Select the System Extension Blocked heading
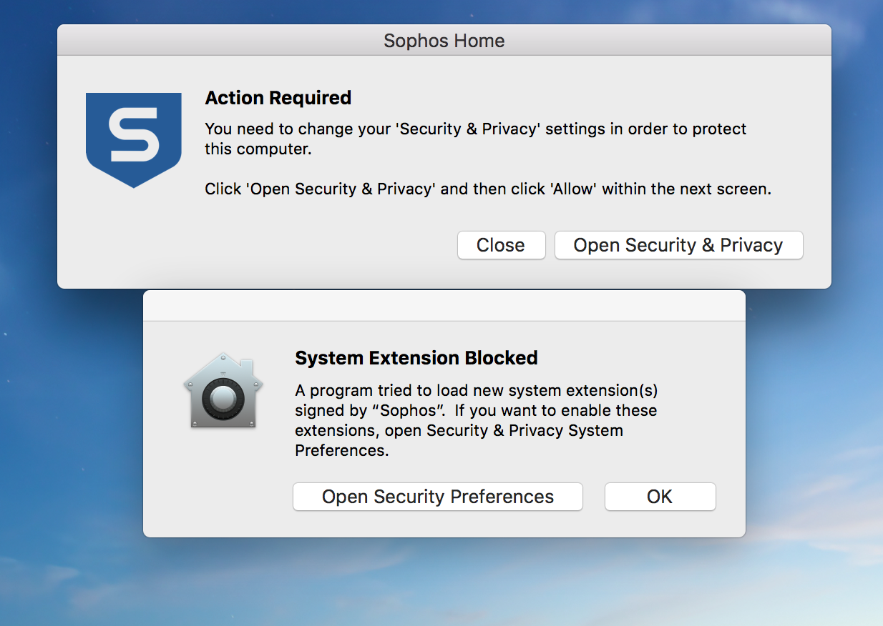The image size is (883, 626). point(416,358)
